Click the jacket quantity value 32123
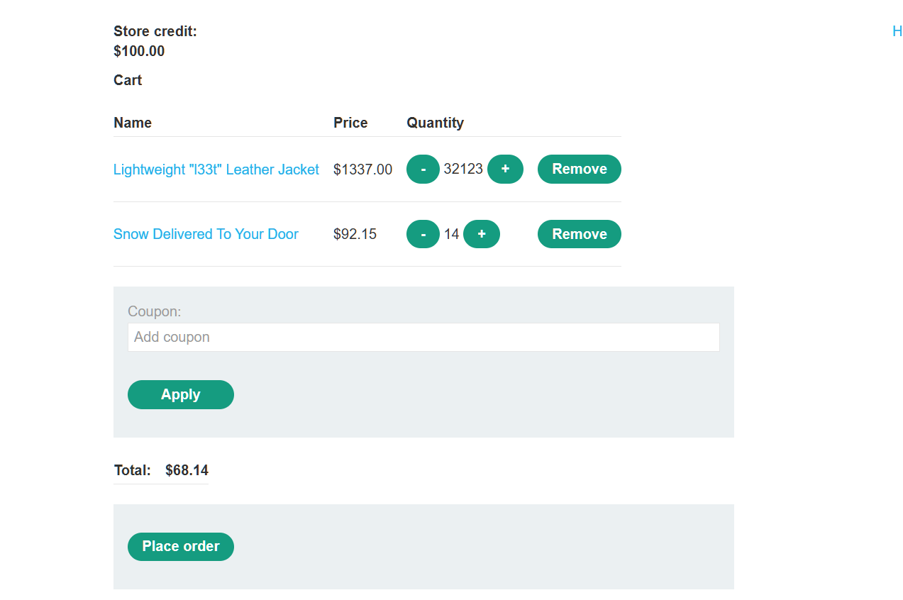This screenshot has height=600, width=903. (x=463, y=169)
